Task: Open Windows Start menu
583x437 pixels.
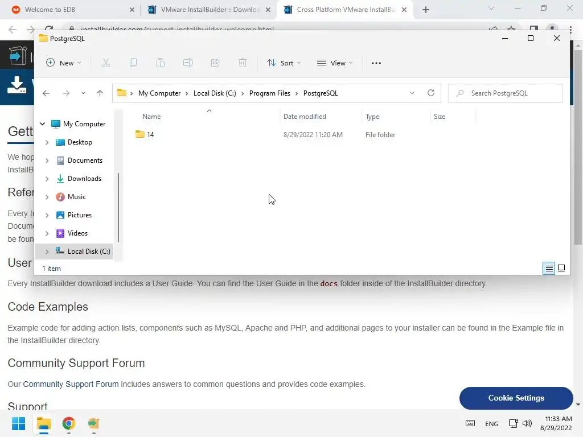Action: click(19, 423)
